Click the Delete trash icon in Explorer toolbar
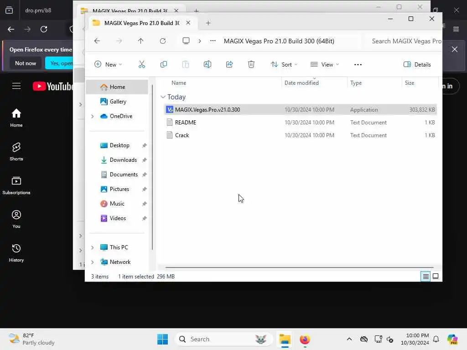Image resolution: width=467 pixels, height=350 pixels. 251,64
